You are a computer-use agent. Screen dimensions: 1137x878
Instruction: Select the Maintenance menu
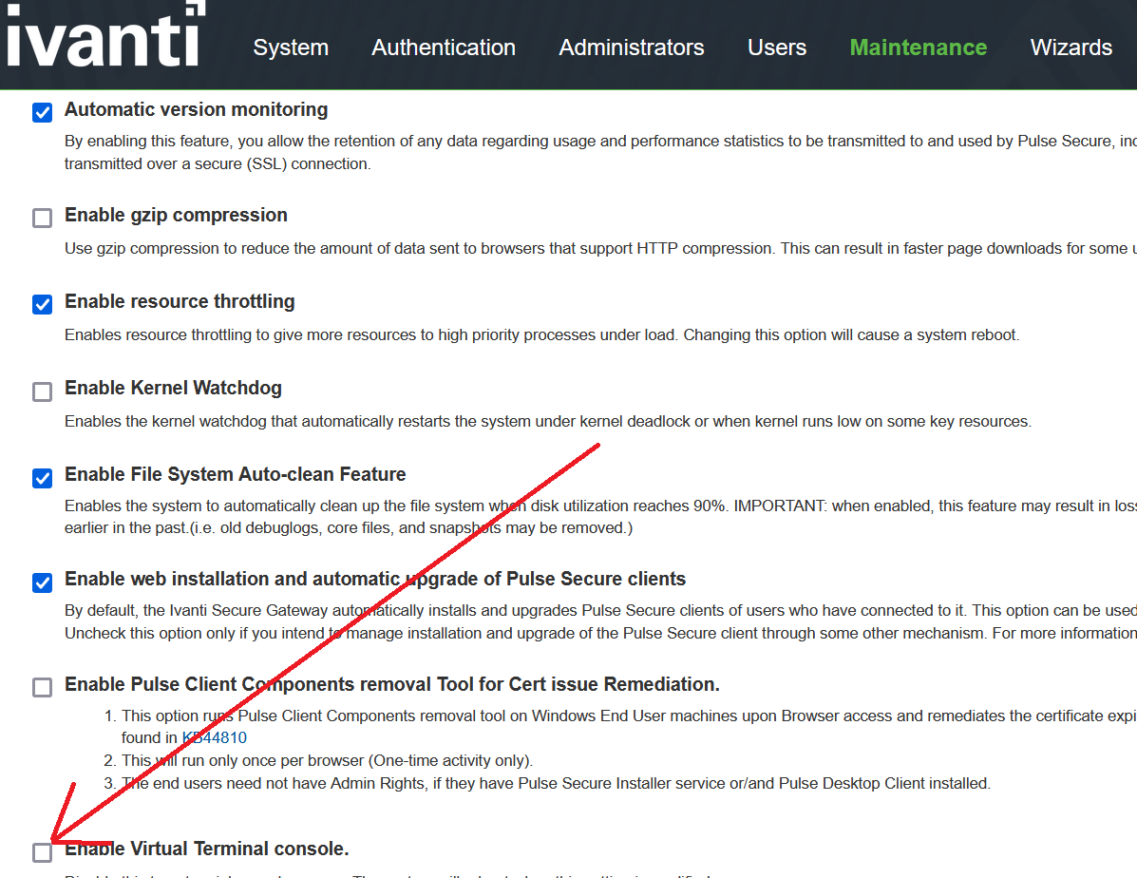[x=918, y=48]
